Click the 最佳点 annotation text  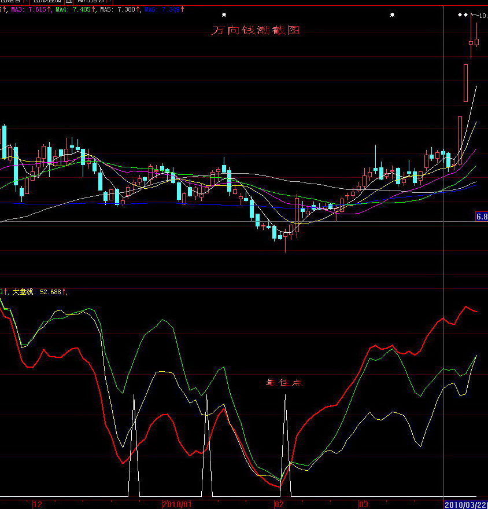283,382
